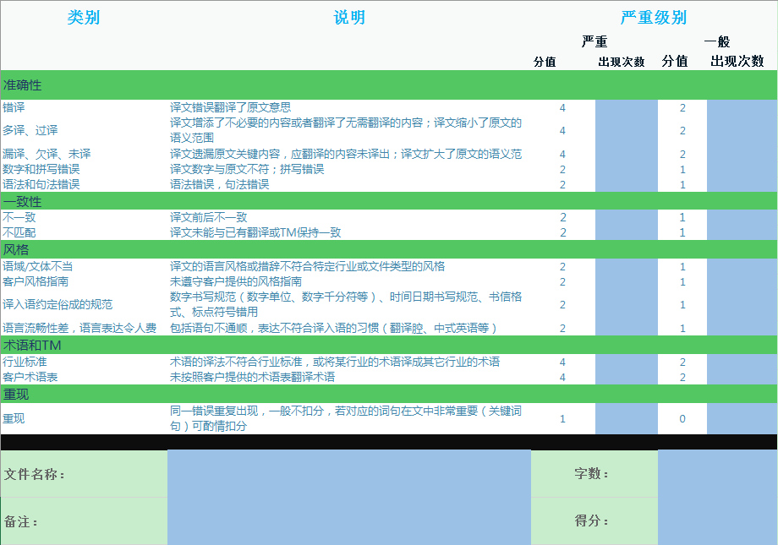Select 不一致 row's 严重 出现次数 cell

tap(626, 217)
